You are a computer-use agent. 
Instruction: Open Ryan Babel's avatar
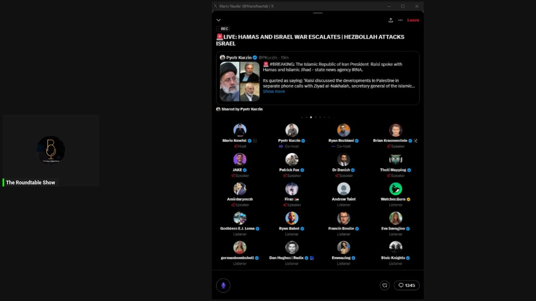coord(292,218)
